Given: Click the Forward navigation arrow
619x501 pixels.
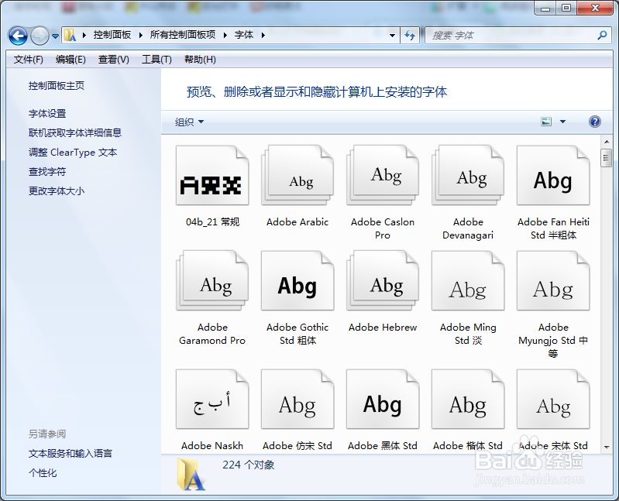Looking at the screenshot, I should (39, 36).
